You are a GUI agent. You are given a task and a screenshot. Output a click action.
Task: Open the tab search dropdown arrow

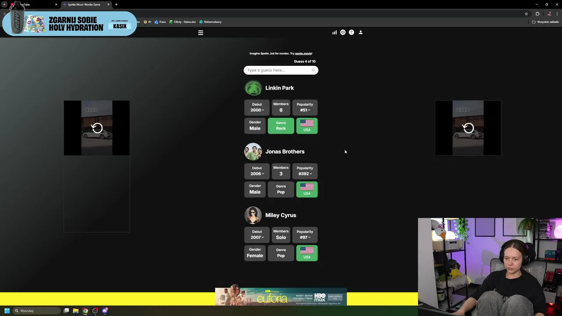[x=4, y=4]
